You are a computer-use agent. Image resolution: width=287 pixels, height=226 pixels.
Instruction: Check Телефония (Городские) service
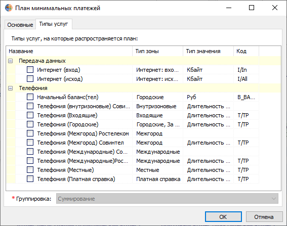[30, 124]
